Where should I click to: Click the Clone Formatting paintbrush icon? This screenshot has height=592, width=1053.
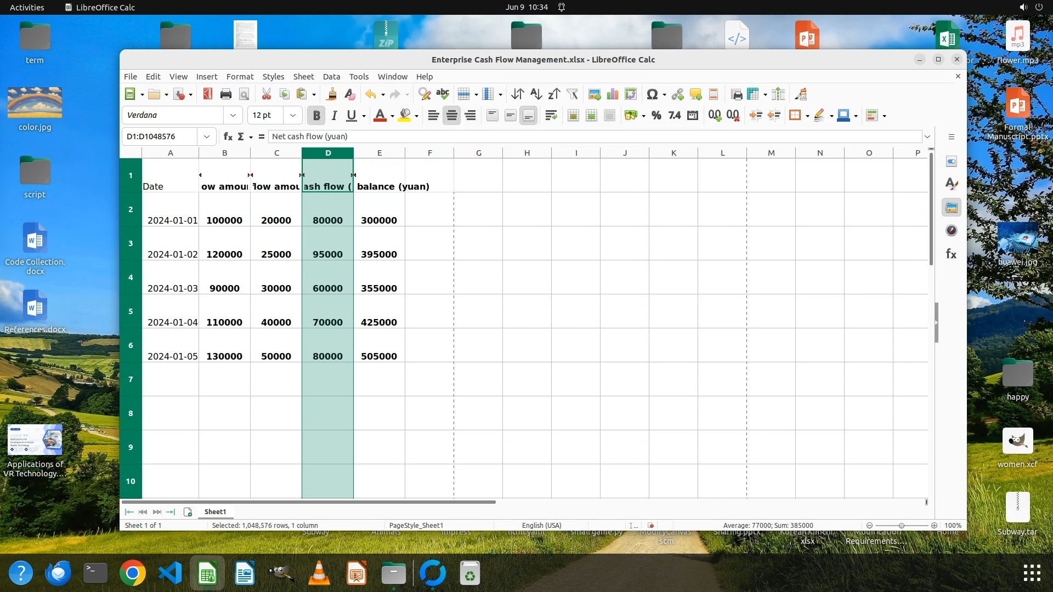tap(331, 94)
